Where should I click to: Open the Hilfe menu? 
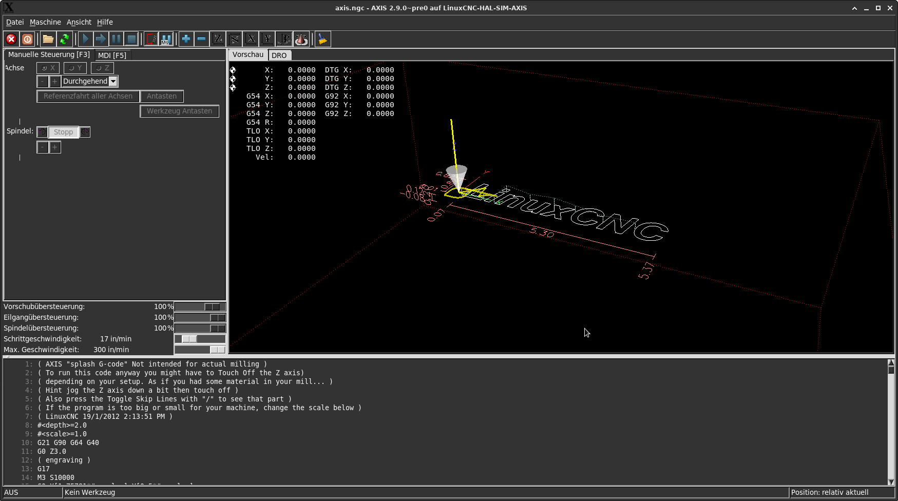click(105, 22)
